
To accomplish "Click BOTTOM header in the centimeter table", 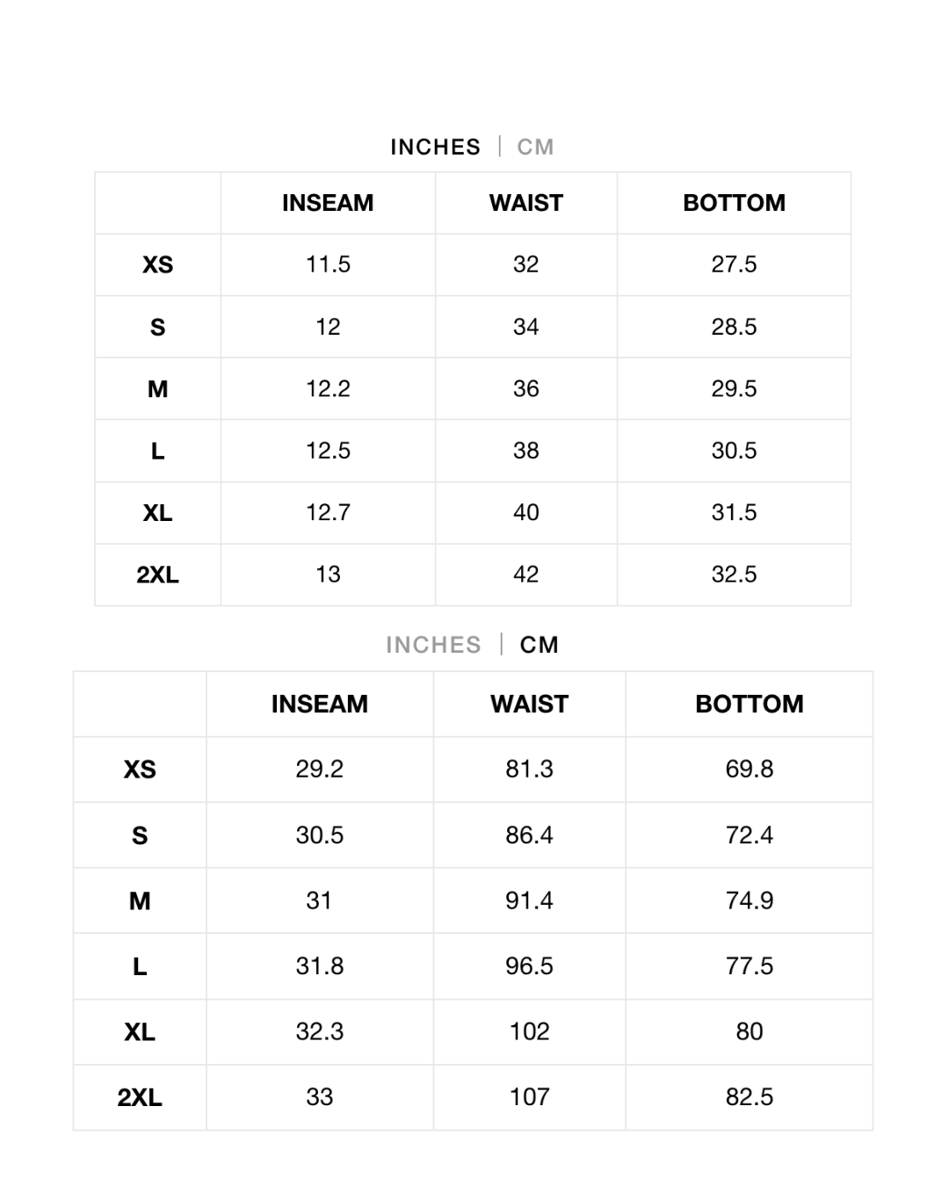I will tap(749, 704).
